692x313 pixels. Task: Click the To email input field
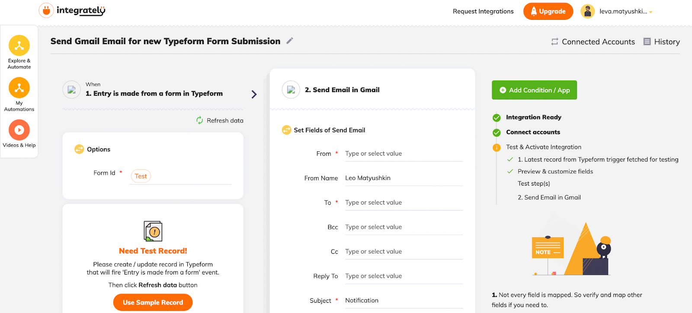pyautogui.click(x=404, y=202)
